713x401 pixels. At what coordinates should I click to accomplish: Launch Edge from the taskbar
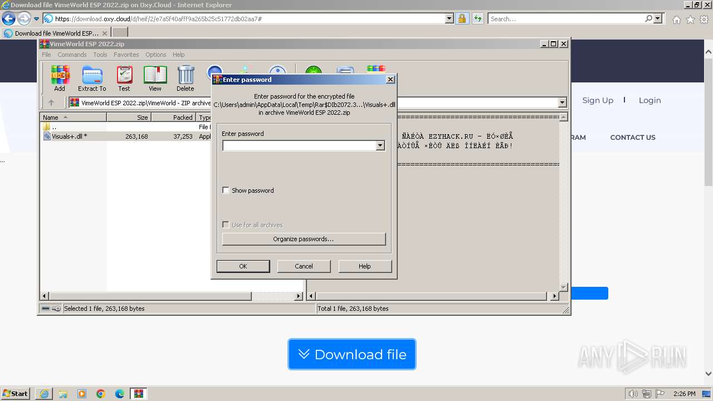coord(120,394)
